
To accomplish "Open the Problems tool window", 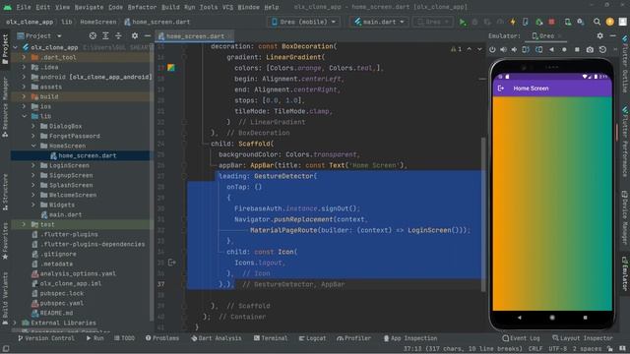I will pyautogui.click(x=162, y=338).
